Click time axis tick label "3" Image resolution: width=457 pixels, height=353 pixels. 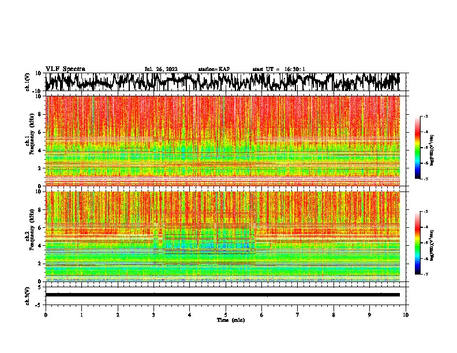tap(153, 315)
